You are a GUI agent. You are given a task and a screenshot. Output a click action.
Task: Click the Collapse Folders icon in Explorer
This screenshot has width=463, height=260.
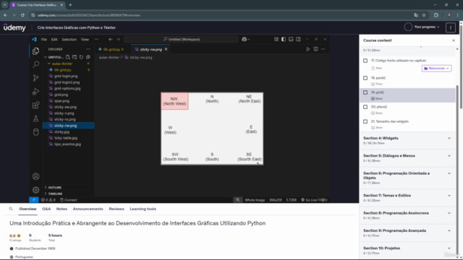88,57
